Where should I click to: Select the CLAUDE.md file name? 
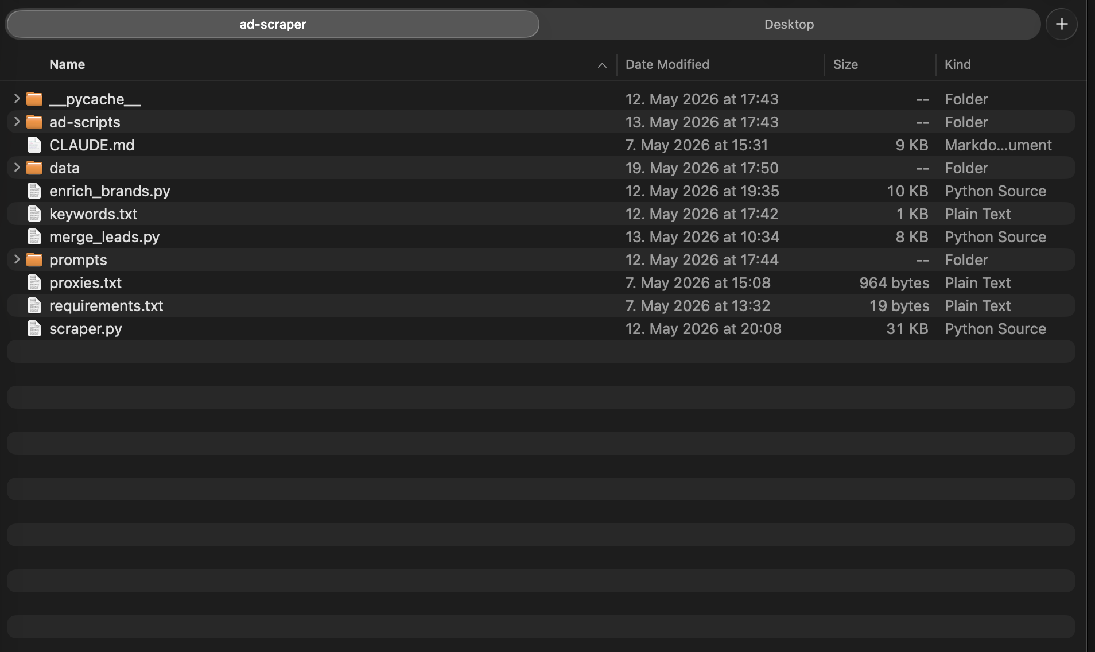pyautogui.click(x=92, y=145)
